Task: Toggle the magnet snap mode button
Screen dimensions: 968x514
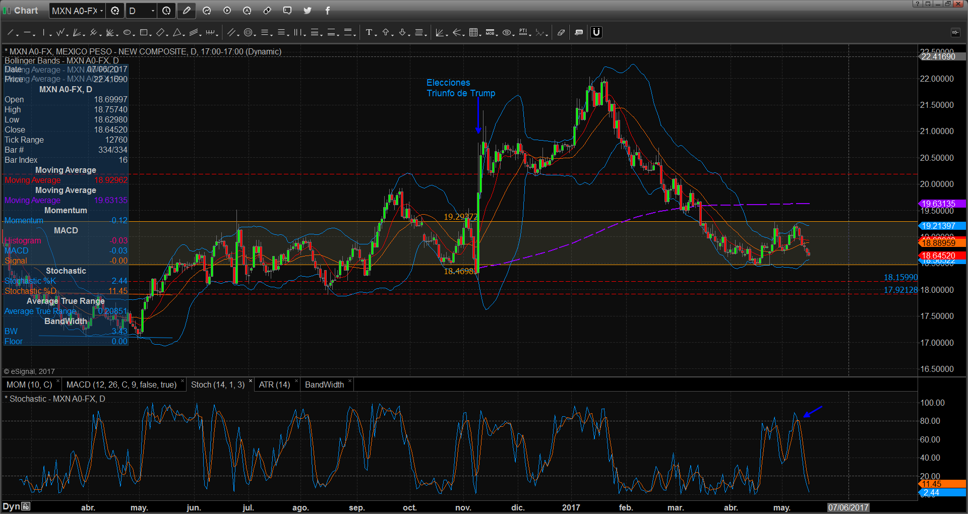Action: coord(596,33)
